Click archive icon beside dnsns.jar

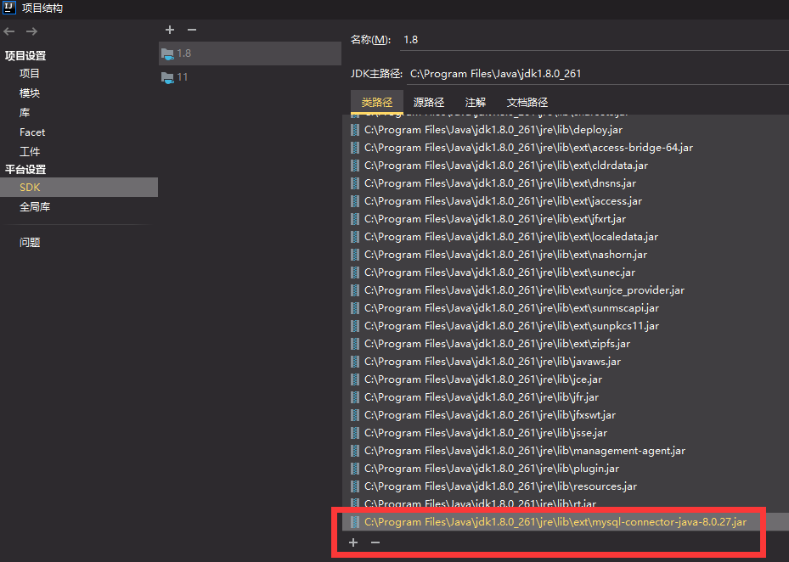tap(355, 183)
